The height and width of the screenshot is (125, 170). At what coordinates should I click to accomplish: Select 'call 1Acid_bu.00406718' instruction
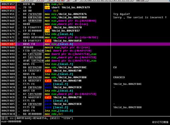point(63,97)
